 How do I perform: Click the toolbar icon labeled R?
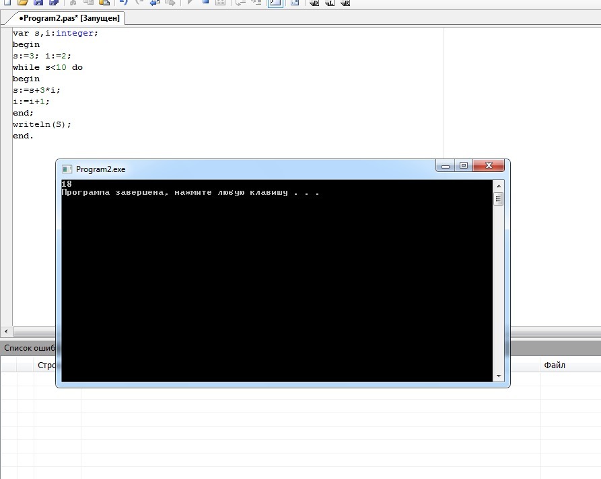[x=345, y=3]
